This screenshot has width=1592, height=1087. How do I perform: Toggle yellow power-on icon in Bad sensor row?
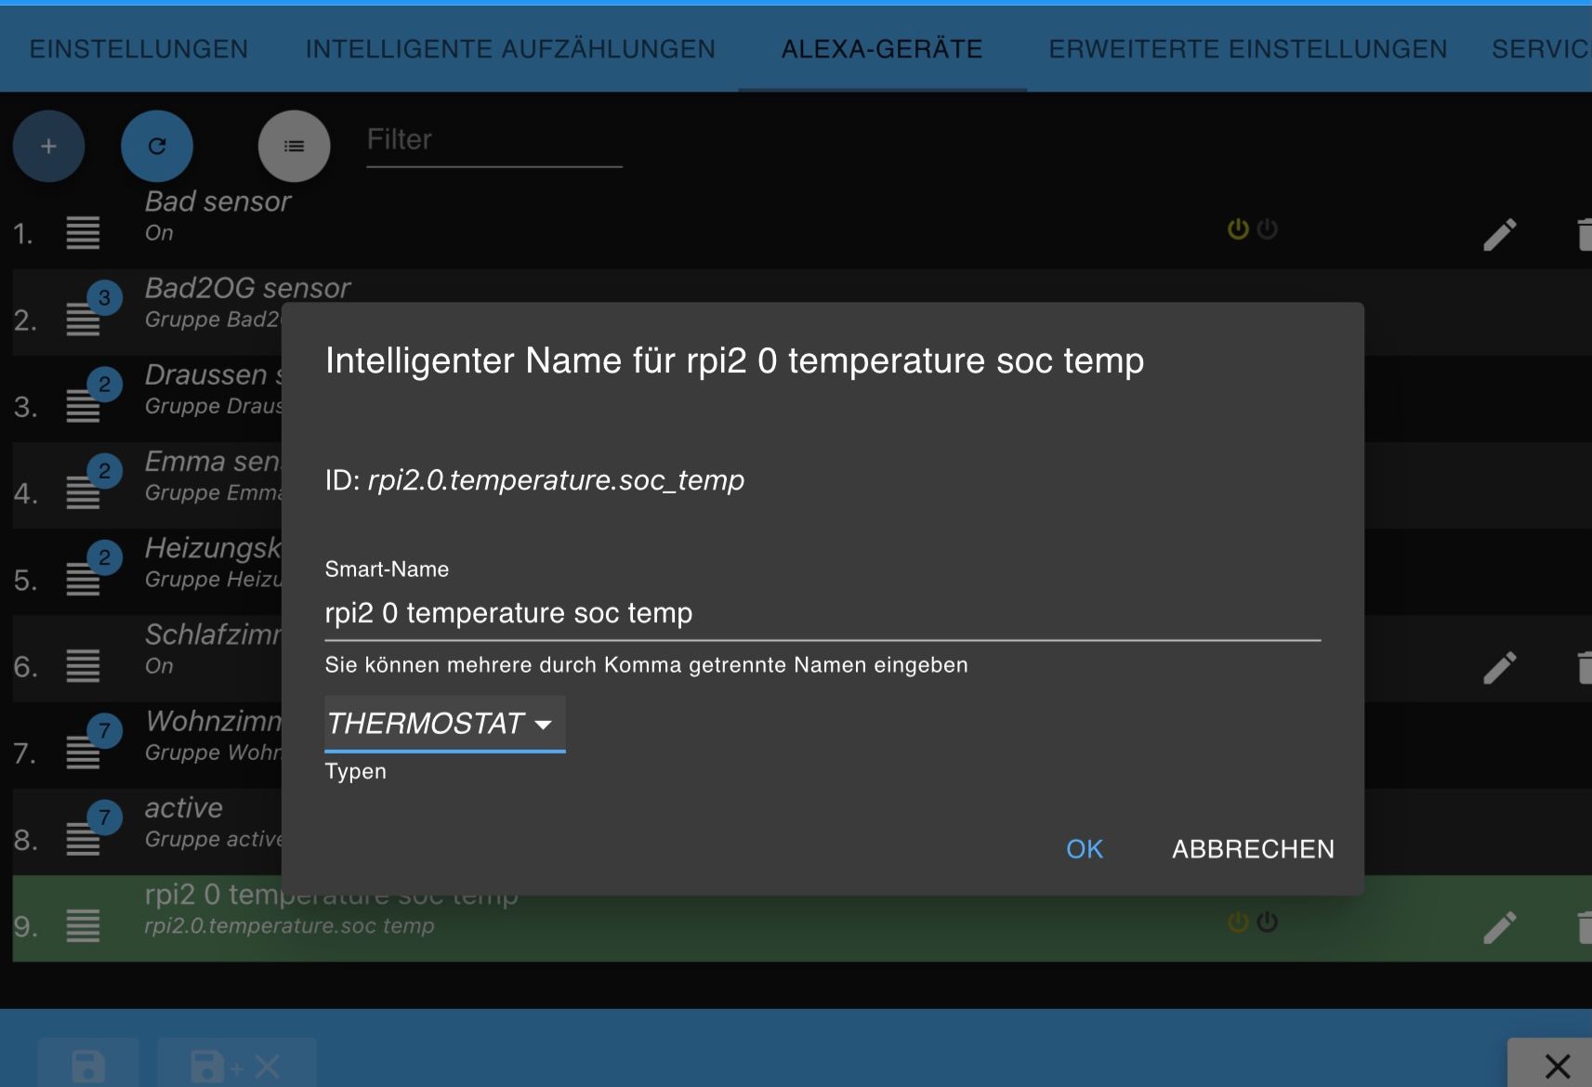point(1238,229)
